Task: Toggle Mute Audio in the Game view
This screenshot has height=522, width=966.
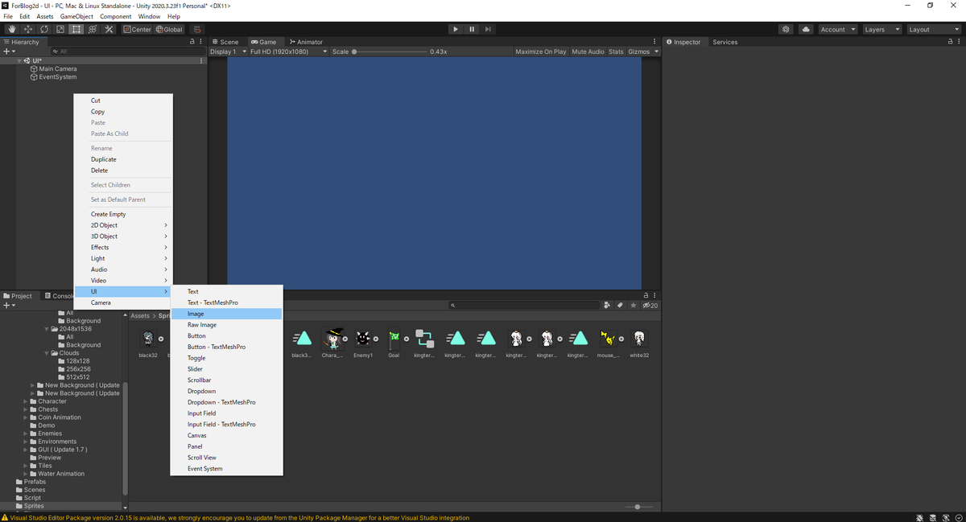Action: click(x=587, y=51)
